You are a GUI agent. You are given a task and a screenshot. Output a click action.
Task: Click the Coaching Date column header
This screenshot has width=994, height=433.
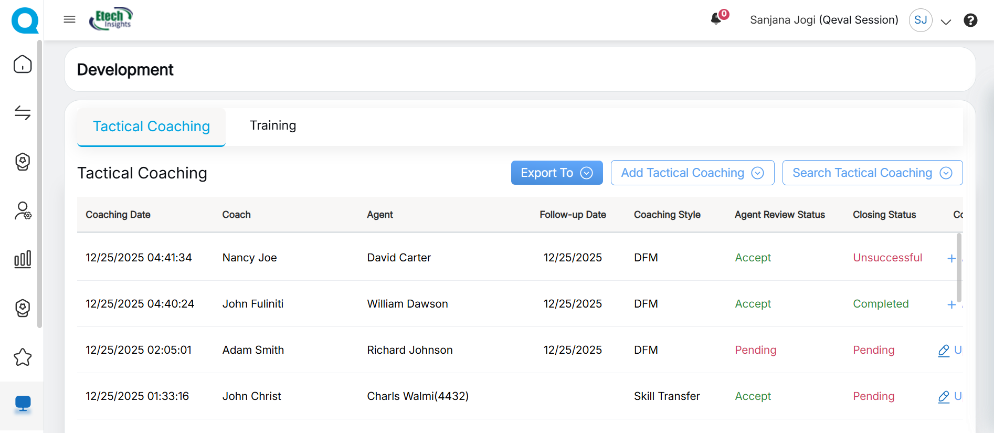click(118, 215)
